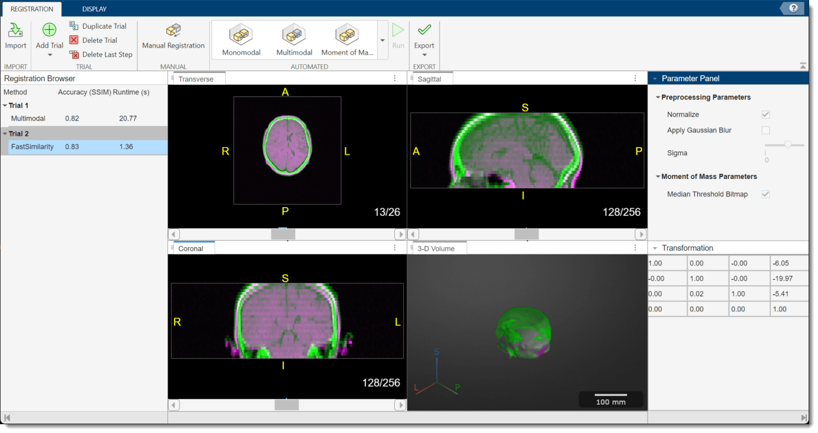Click the Delete Trial icon
The height and width of the screenshot is (433, 818).
coord(74,40)
